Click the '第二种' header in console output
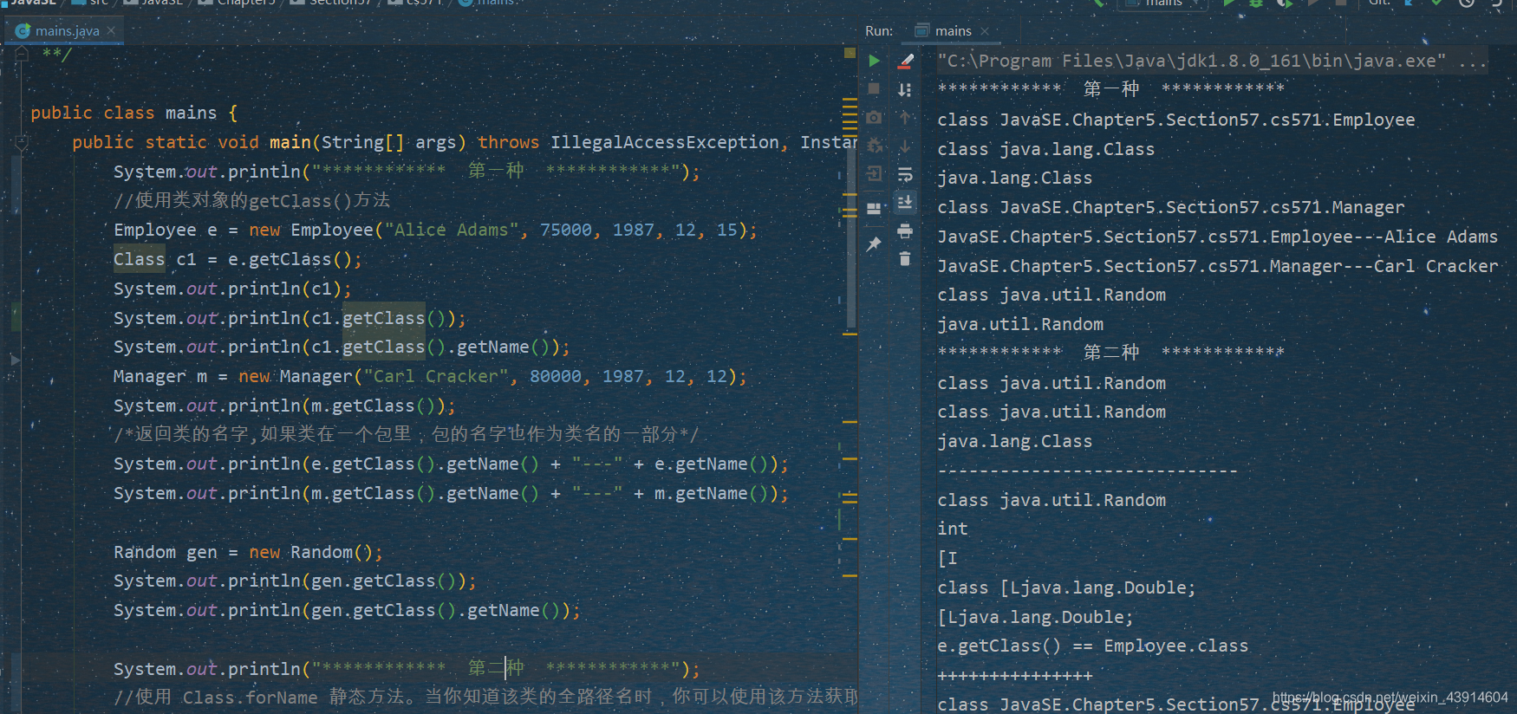 [1111, 352]
